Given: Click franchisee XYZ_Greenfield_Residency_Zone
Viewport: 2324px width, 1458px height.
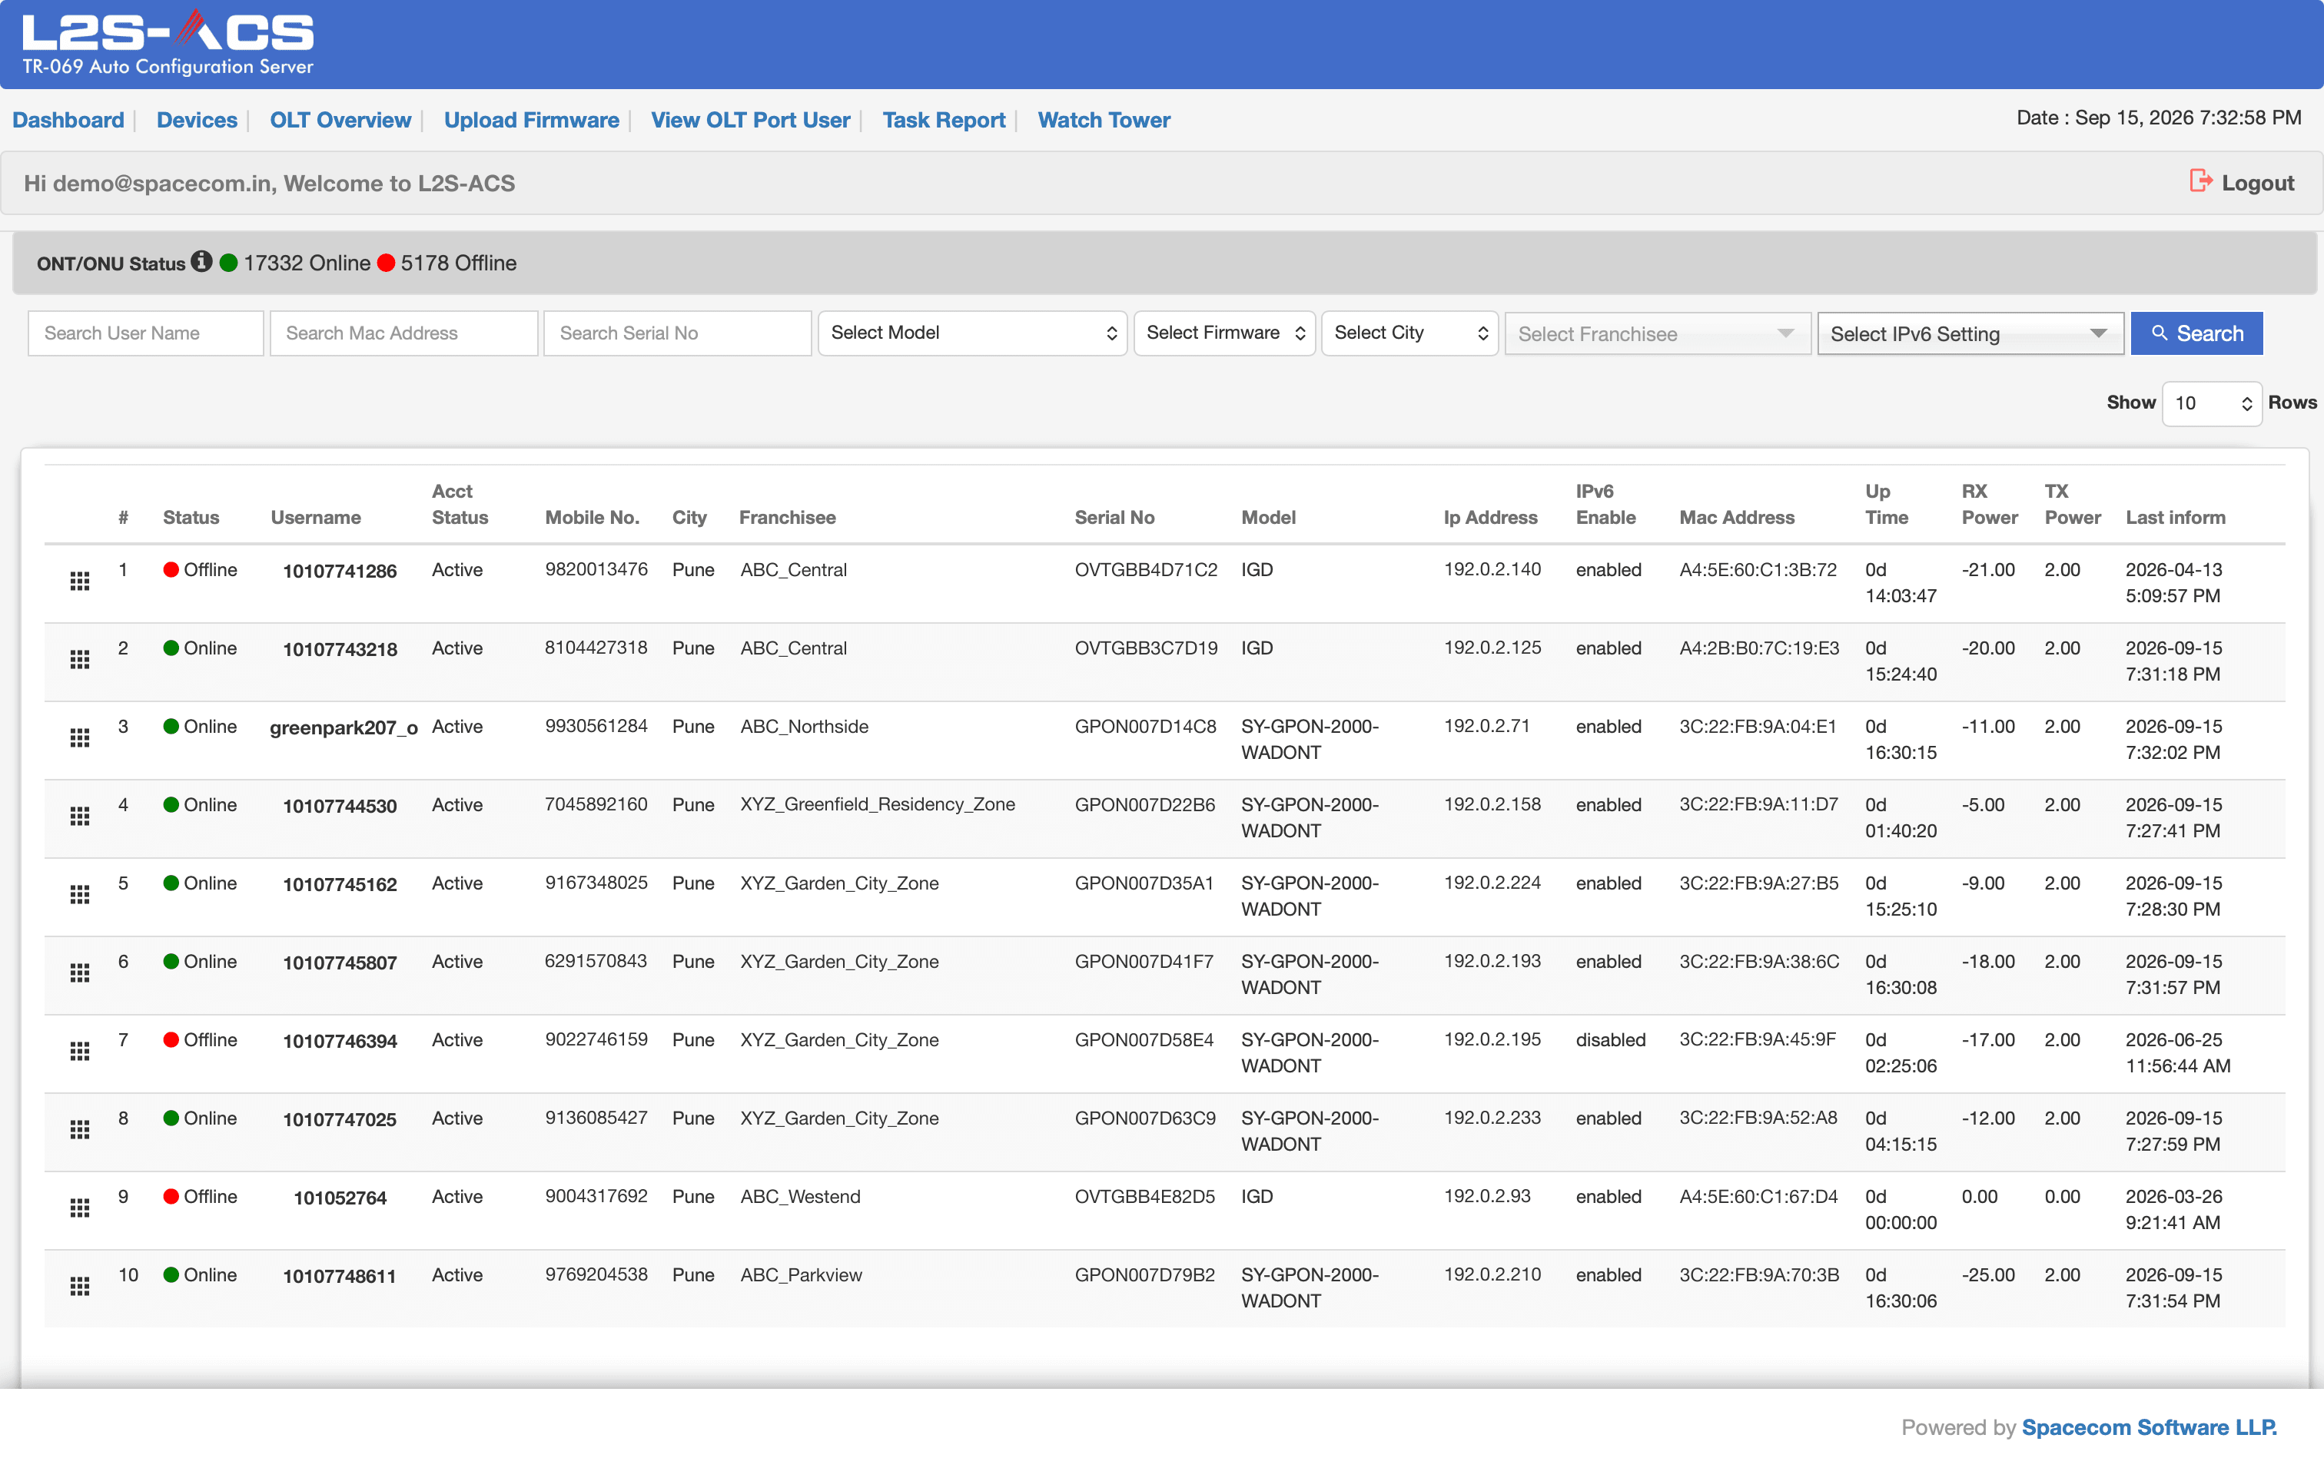Looking at the screenshot, I should 878,804.
